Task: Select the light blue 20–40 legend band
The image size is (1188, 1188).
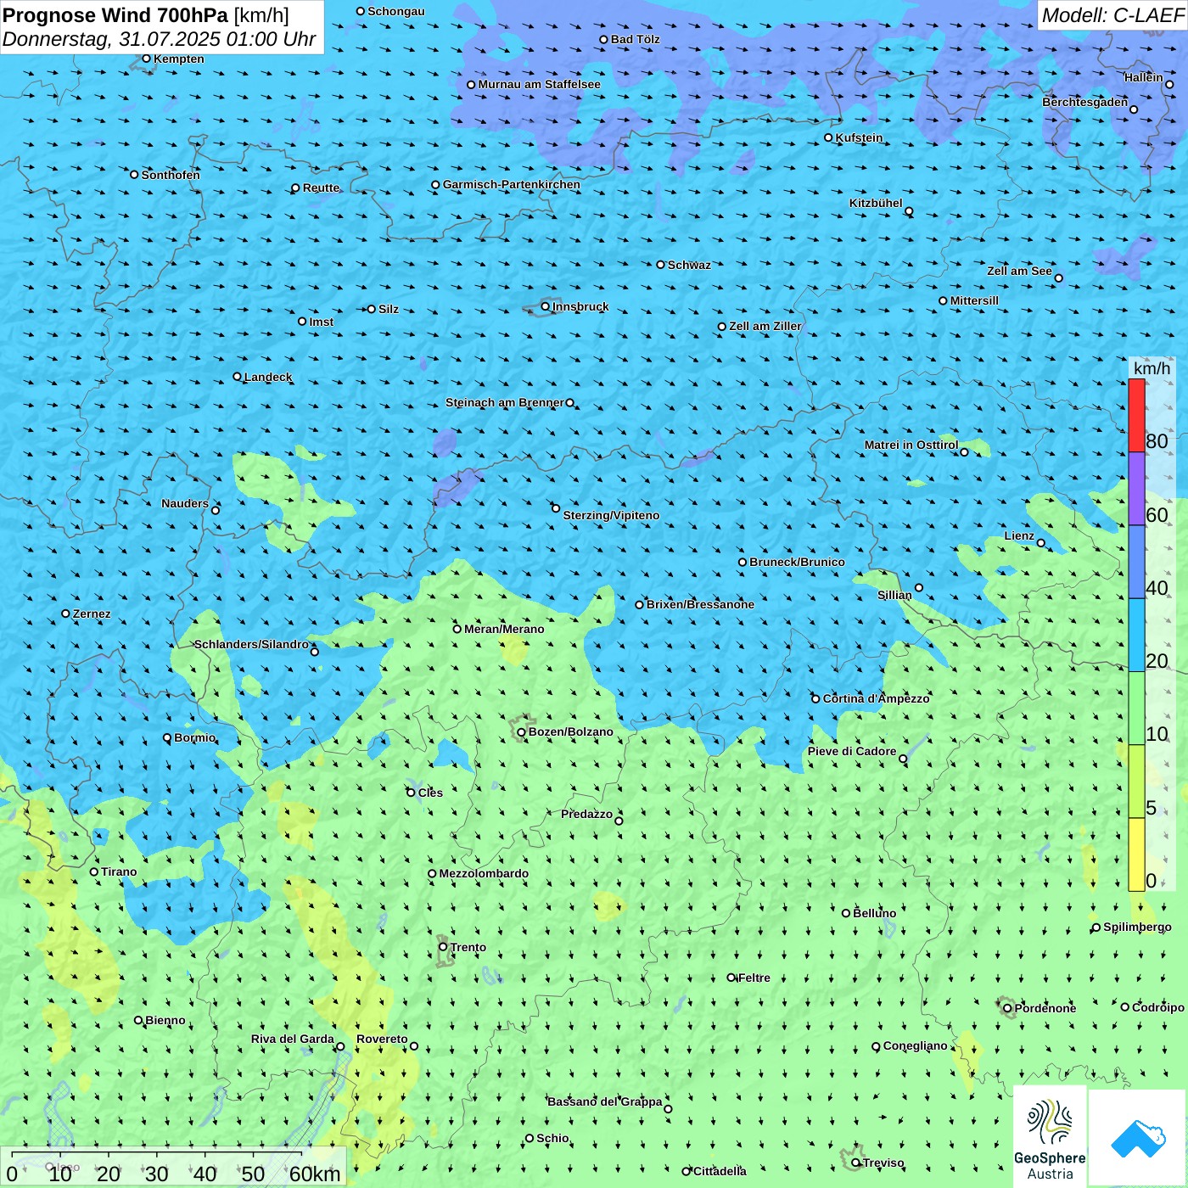Action: tap(1136, 636)
